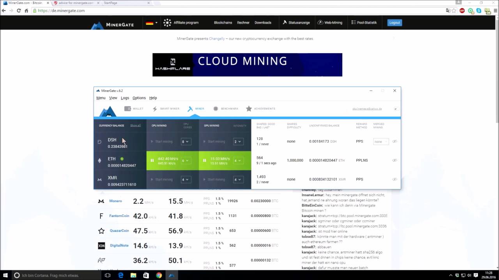Open the Help menu
Viewport: 499px width, 280px height.
(x=153, y=98)
